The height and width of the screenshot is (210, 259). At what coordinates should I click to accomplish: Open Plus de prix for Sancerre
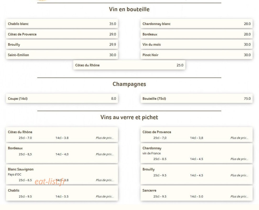click(x=239, y=196)
